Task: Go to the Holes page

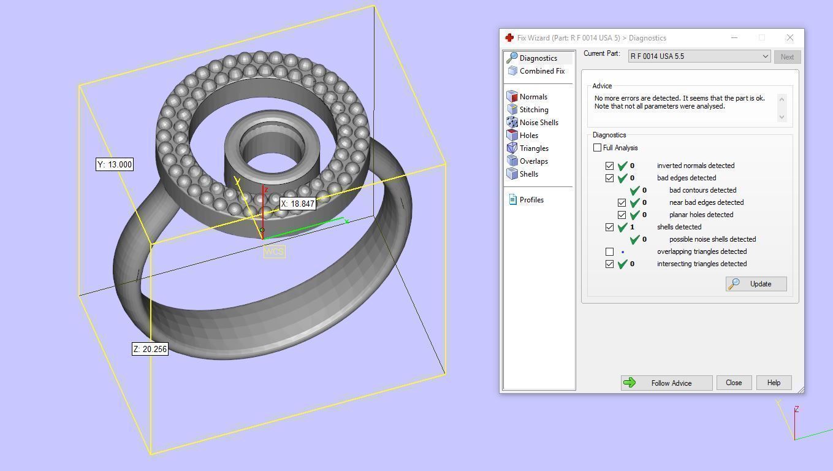Action: pyautogui.click(x=529, y=136)
